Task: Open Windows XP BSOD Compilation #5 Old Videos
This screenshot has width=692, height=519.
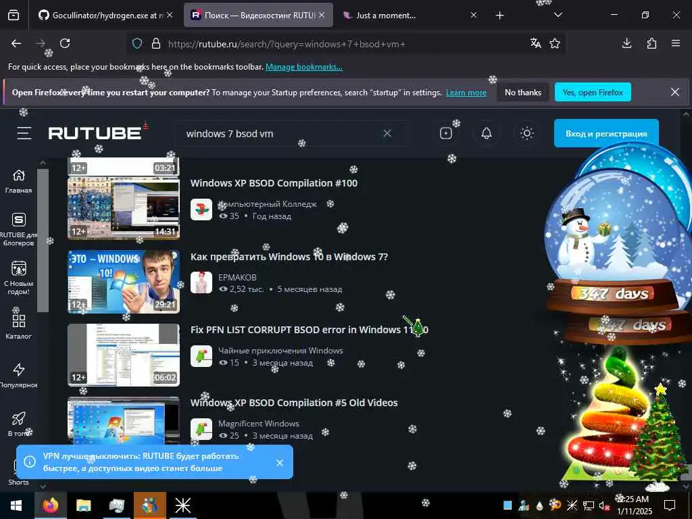Action: [x=294, y=403]
